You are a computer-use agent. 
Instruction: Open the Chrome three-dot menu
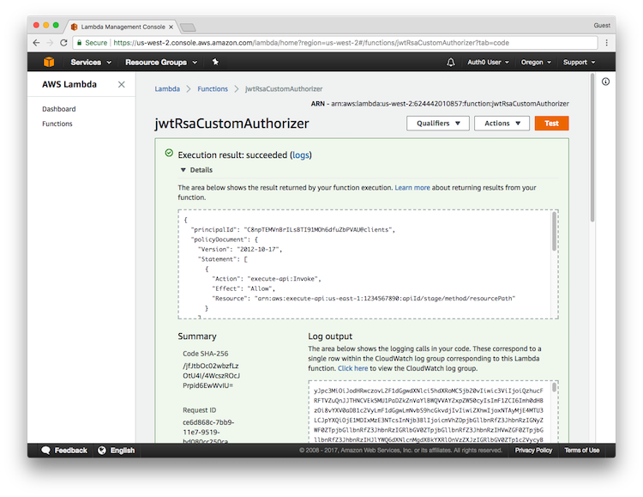click(606, 43)
